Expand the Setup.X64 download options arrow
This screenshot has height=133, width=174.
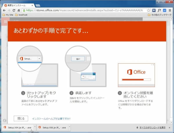[35, 127]
